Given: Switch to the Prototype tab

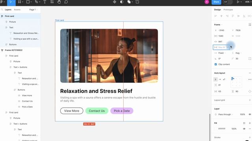Looking at the screenshot, I should [228, 9].
